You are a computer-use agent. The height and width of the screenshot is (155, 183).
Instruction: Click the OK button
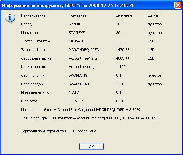[91, 147]
